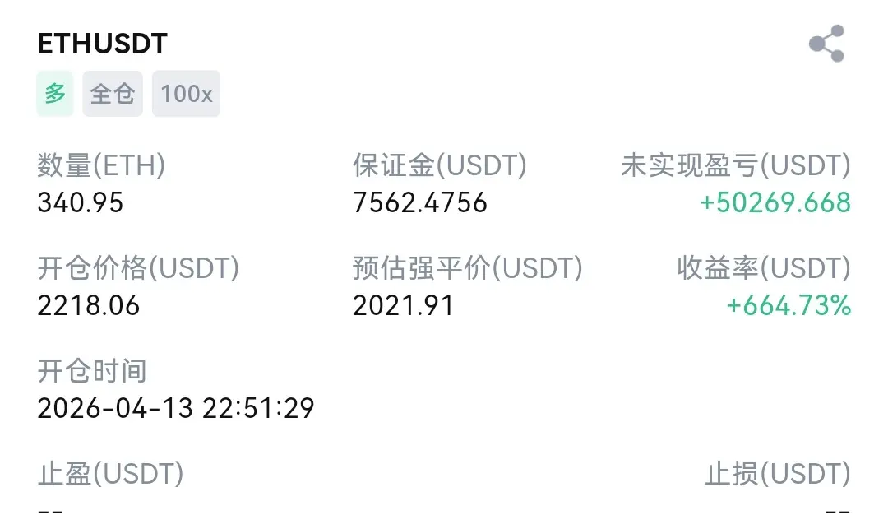
Task: Tap the share icon
Action: coord(826,44)
